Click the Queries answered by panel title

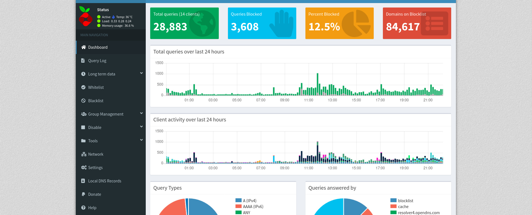(x=332, y=188)
